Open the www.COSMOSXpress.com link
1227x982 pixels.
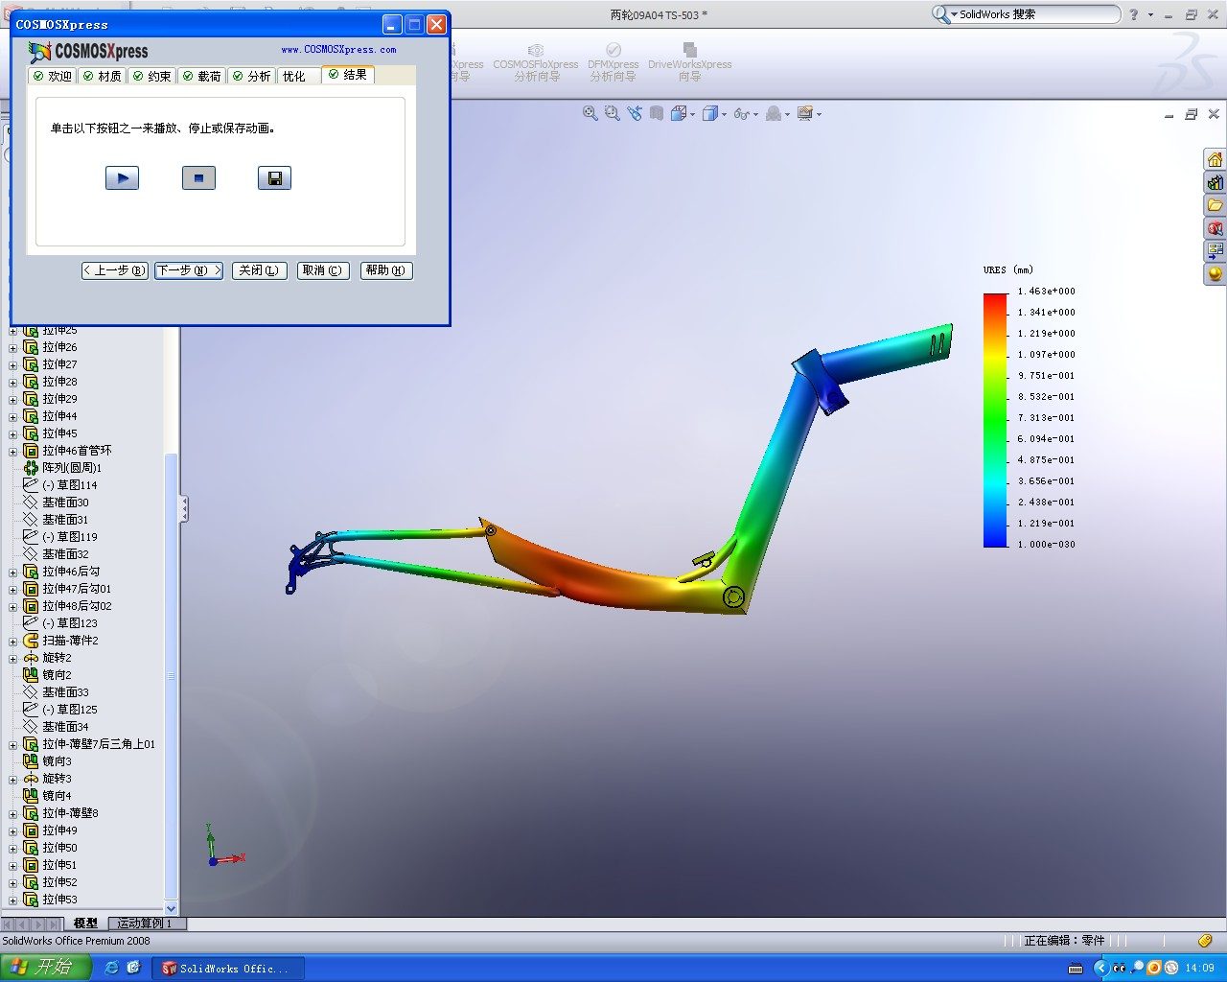[x=338, y=49]
